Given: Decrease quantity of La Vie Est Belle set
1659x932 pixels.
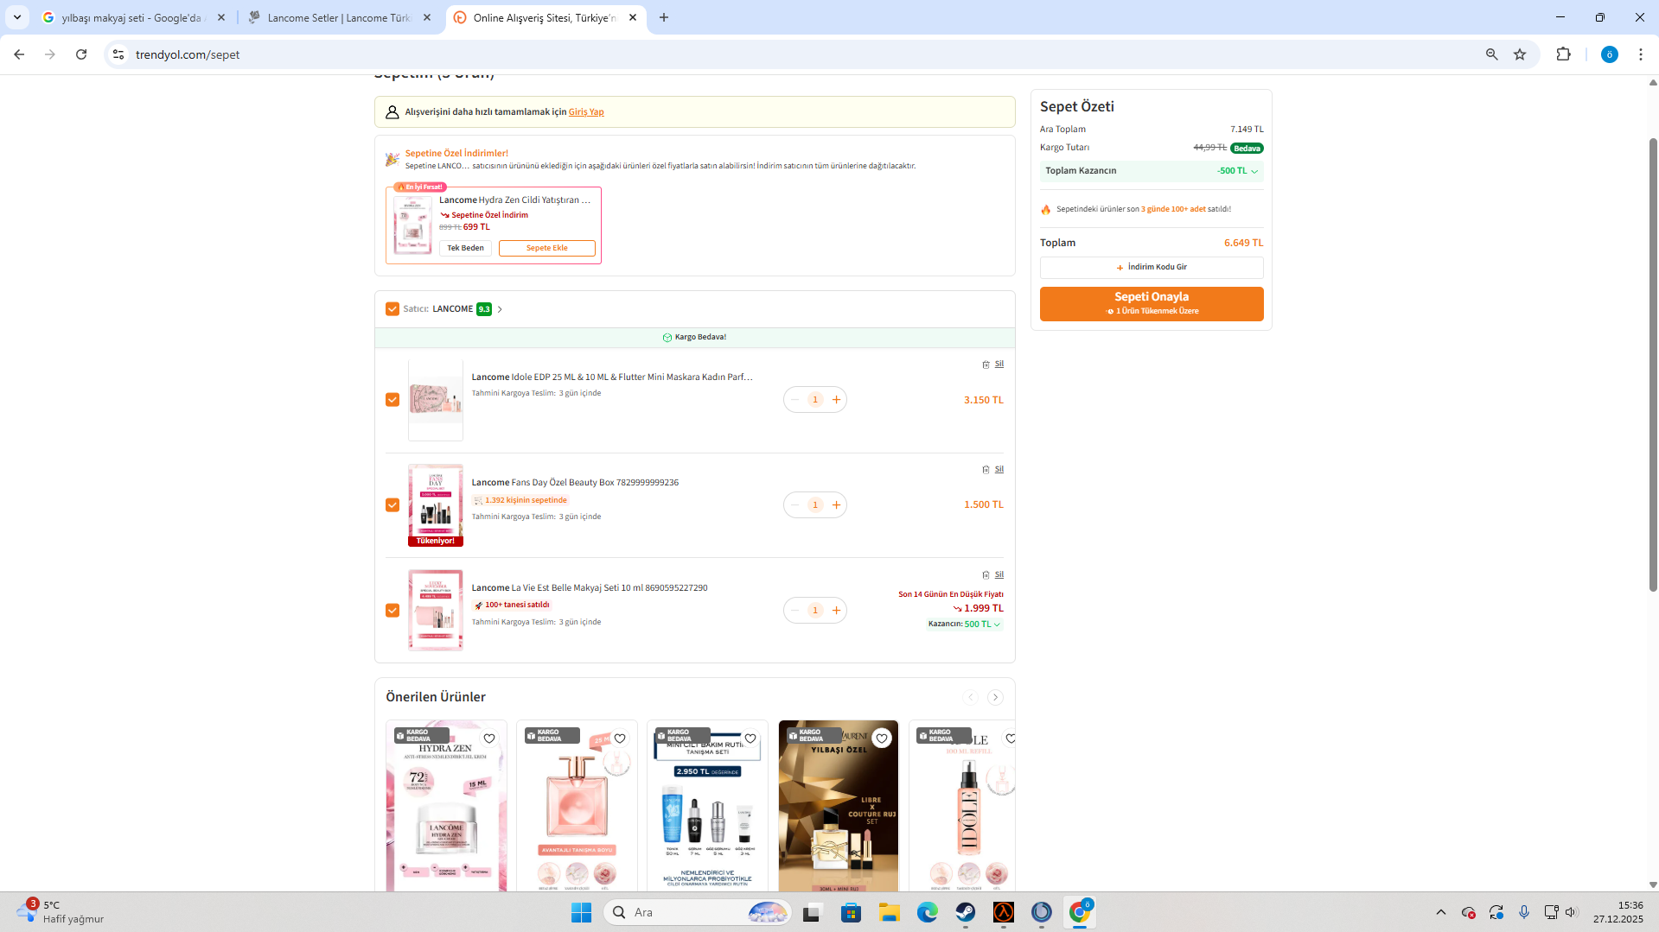Looking at the screenshot, I should point(794,611).
